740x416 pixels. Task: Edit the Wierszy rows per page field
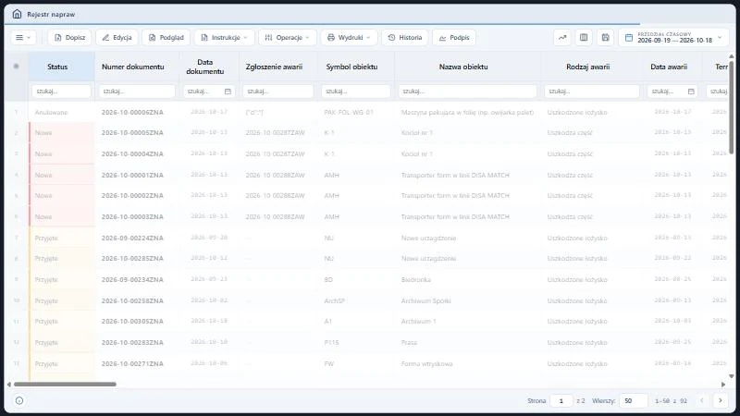point(634,400)
